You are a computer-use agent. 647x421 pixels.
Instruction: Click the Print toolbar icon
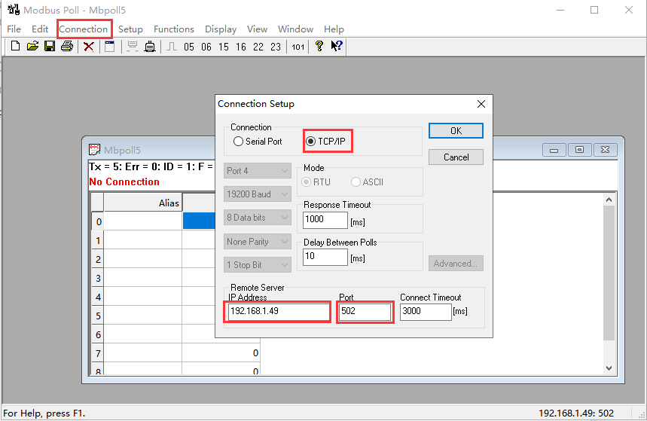[67, 47]
